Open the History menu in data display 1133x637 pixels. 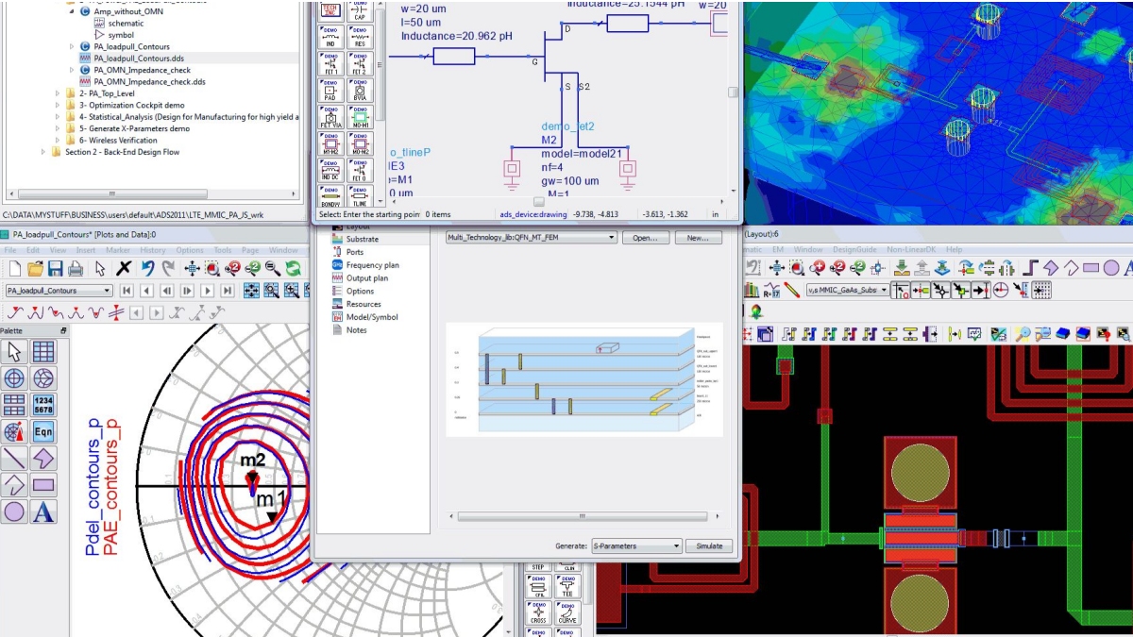153,250
